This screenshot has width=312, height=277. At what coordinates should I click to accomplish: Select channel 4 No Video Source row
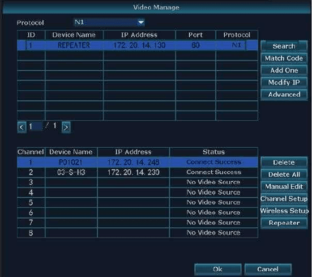(138, 193)
